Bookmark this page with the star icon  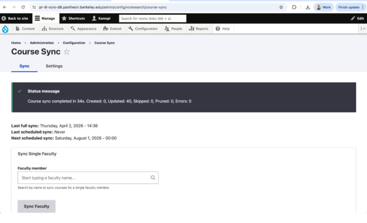point(281,7)
